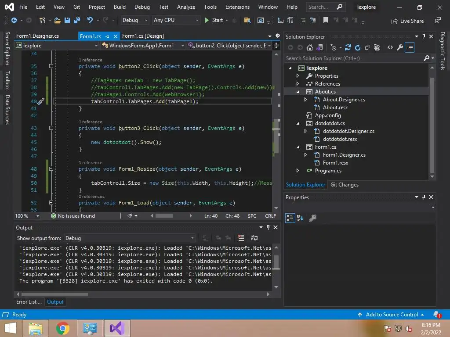
Task: Toggle Word Wrap in Output panel
Action: (254, 238)
